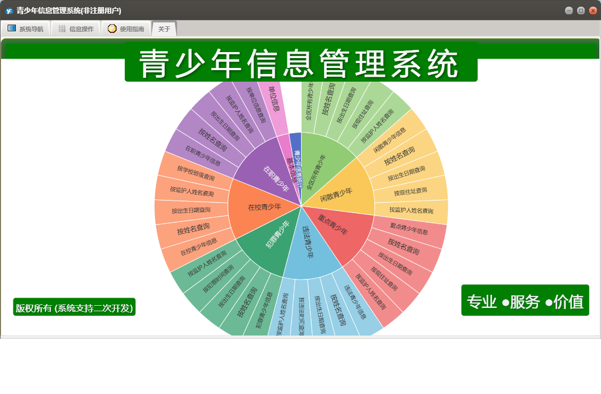Choose red 按监护人姓名查询 under 重点青少年

pyautogui.click(x=370, y=292)
